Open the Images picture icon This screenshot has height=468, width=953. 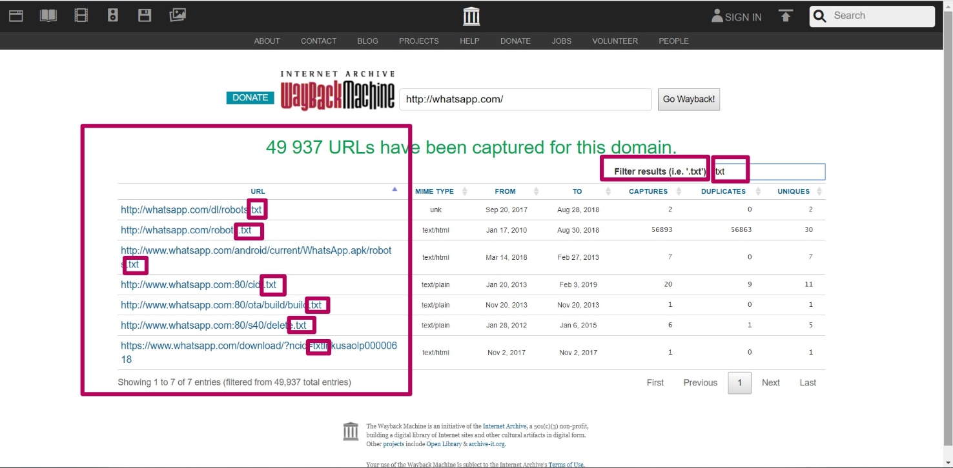pyautogui.click(x=178, y=15)
